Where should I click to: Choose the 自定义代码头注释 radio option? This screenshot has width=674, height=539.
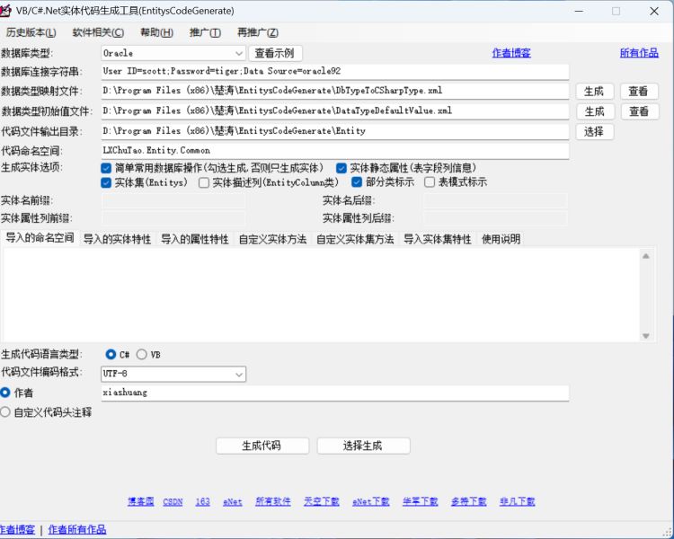[x=6, y=412]
